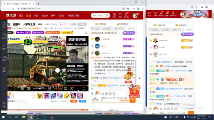This screenshot has width=214, height=120.
Task: Click the danmaku edit icon in player
Action: [x=22, y=89]
